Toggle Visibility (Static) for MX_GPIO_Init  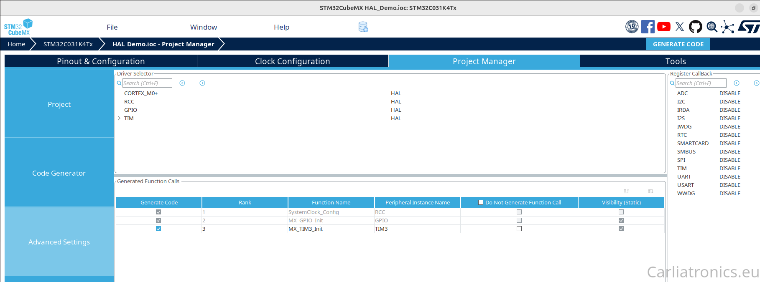pos(621,220)
